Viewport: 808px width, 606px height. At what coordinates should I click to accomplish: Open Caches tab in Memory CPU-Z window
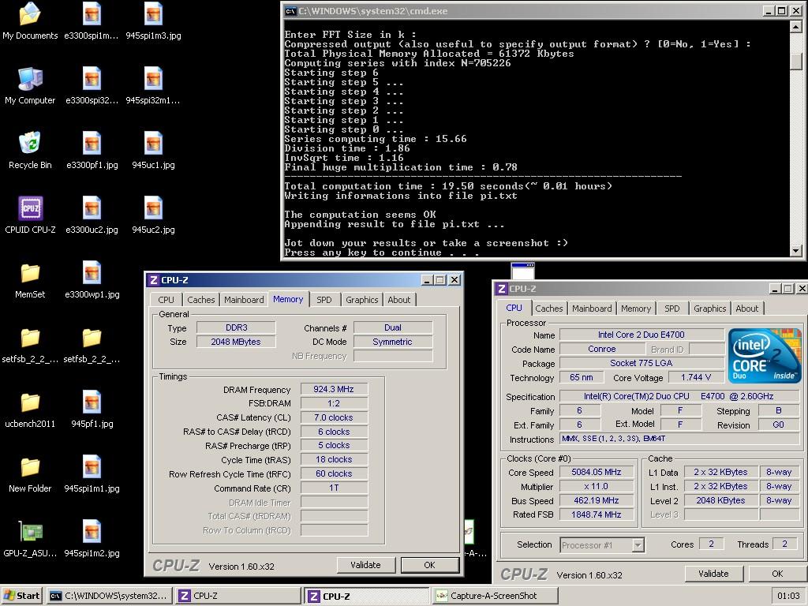[201, 300]
